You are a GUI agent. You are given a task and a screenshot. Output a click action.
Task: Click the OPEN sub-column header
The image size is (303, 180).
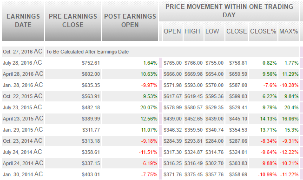tap(172, 31)
